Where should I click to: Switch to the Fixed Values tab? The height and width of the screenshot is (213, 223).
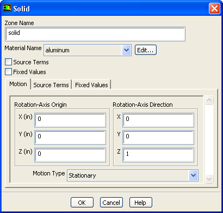point(91,85)
